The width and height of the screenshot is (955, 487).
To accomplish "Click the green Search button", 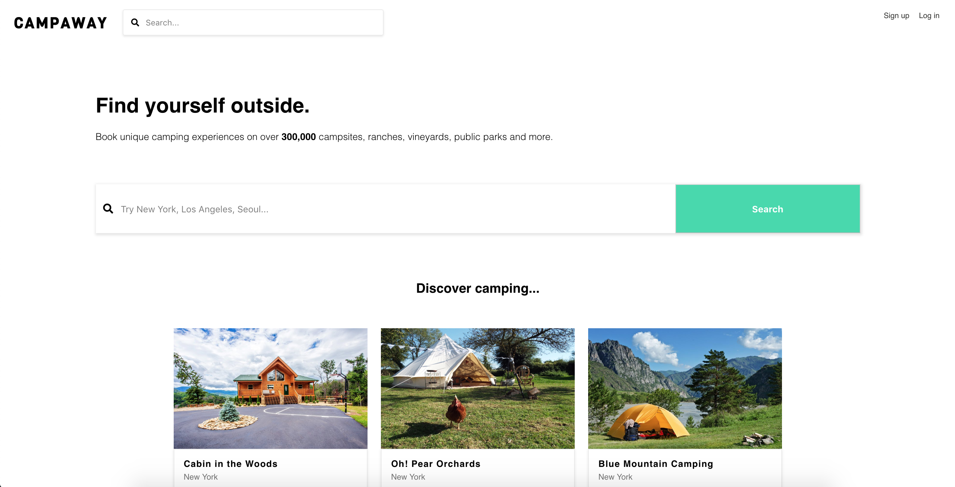I will pos(768,209).
